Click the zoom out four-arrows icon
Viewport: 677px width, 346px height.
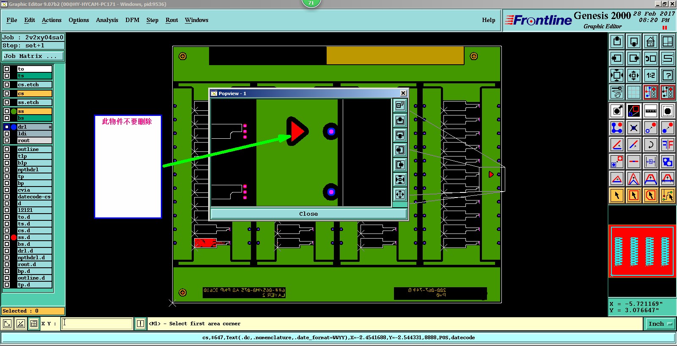[617, 75]
